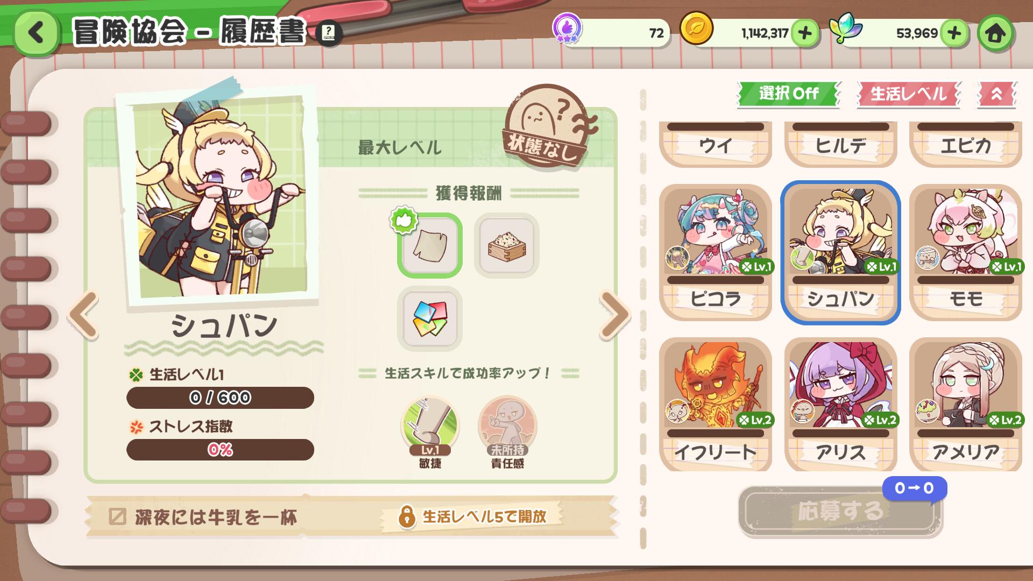1033x581 pixels.
Task: Click the 生活レベル progress bar 0/600
Action: (220, 398)
